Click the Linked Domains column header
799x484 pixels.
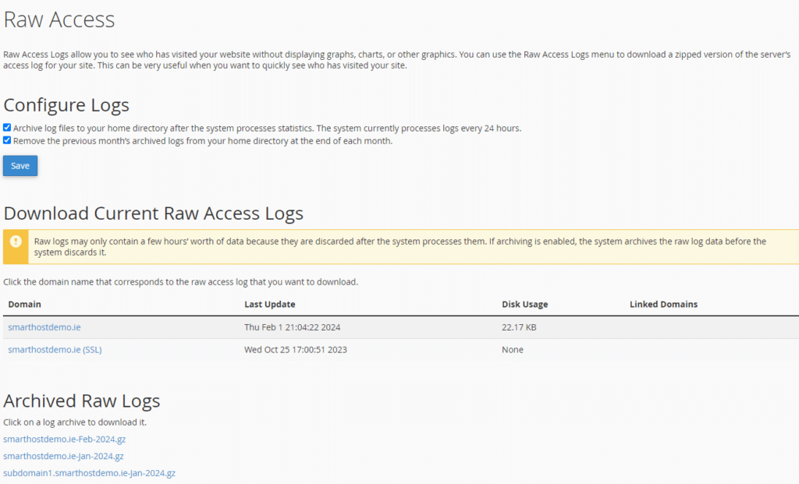pyautogui.click(x=663, y=304)
